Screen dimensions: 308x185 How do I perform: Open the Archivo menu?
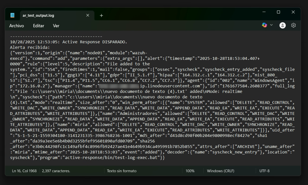point(17,26)
